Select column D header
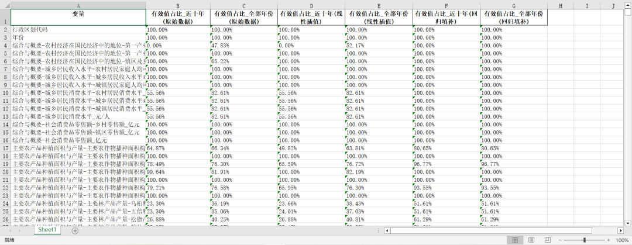The image size is (632, 245). point(311,5)
